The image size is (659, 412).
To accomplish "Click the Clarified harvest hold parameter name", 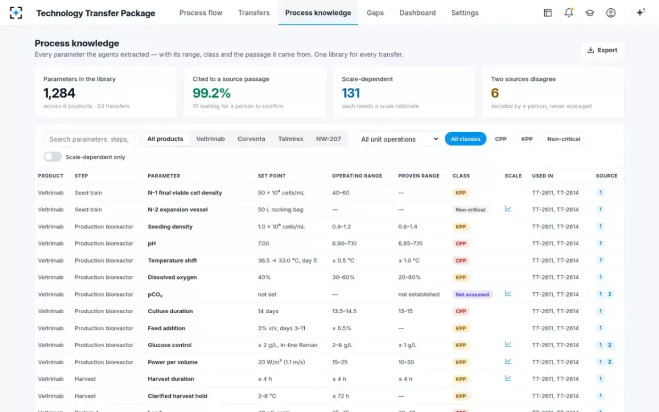I will (x=178, y=396).
